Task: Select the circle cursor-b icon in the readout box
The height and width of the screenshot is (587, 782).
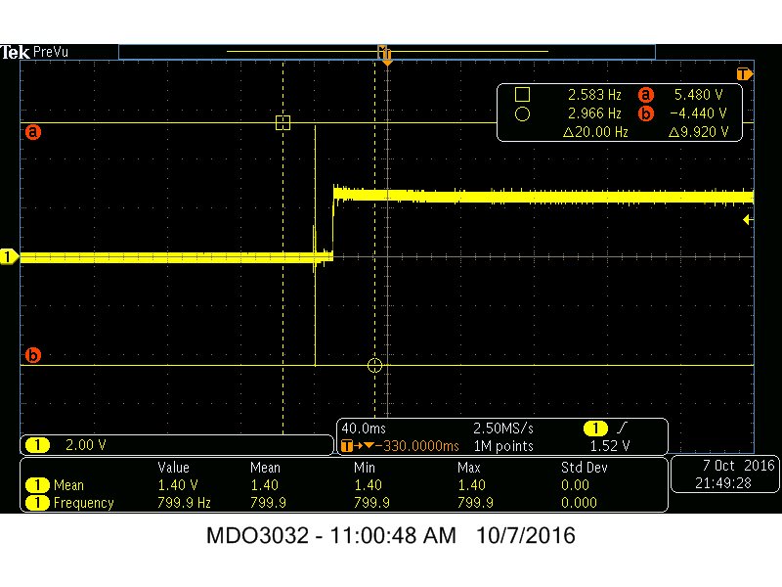Action: (522, 113)
